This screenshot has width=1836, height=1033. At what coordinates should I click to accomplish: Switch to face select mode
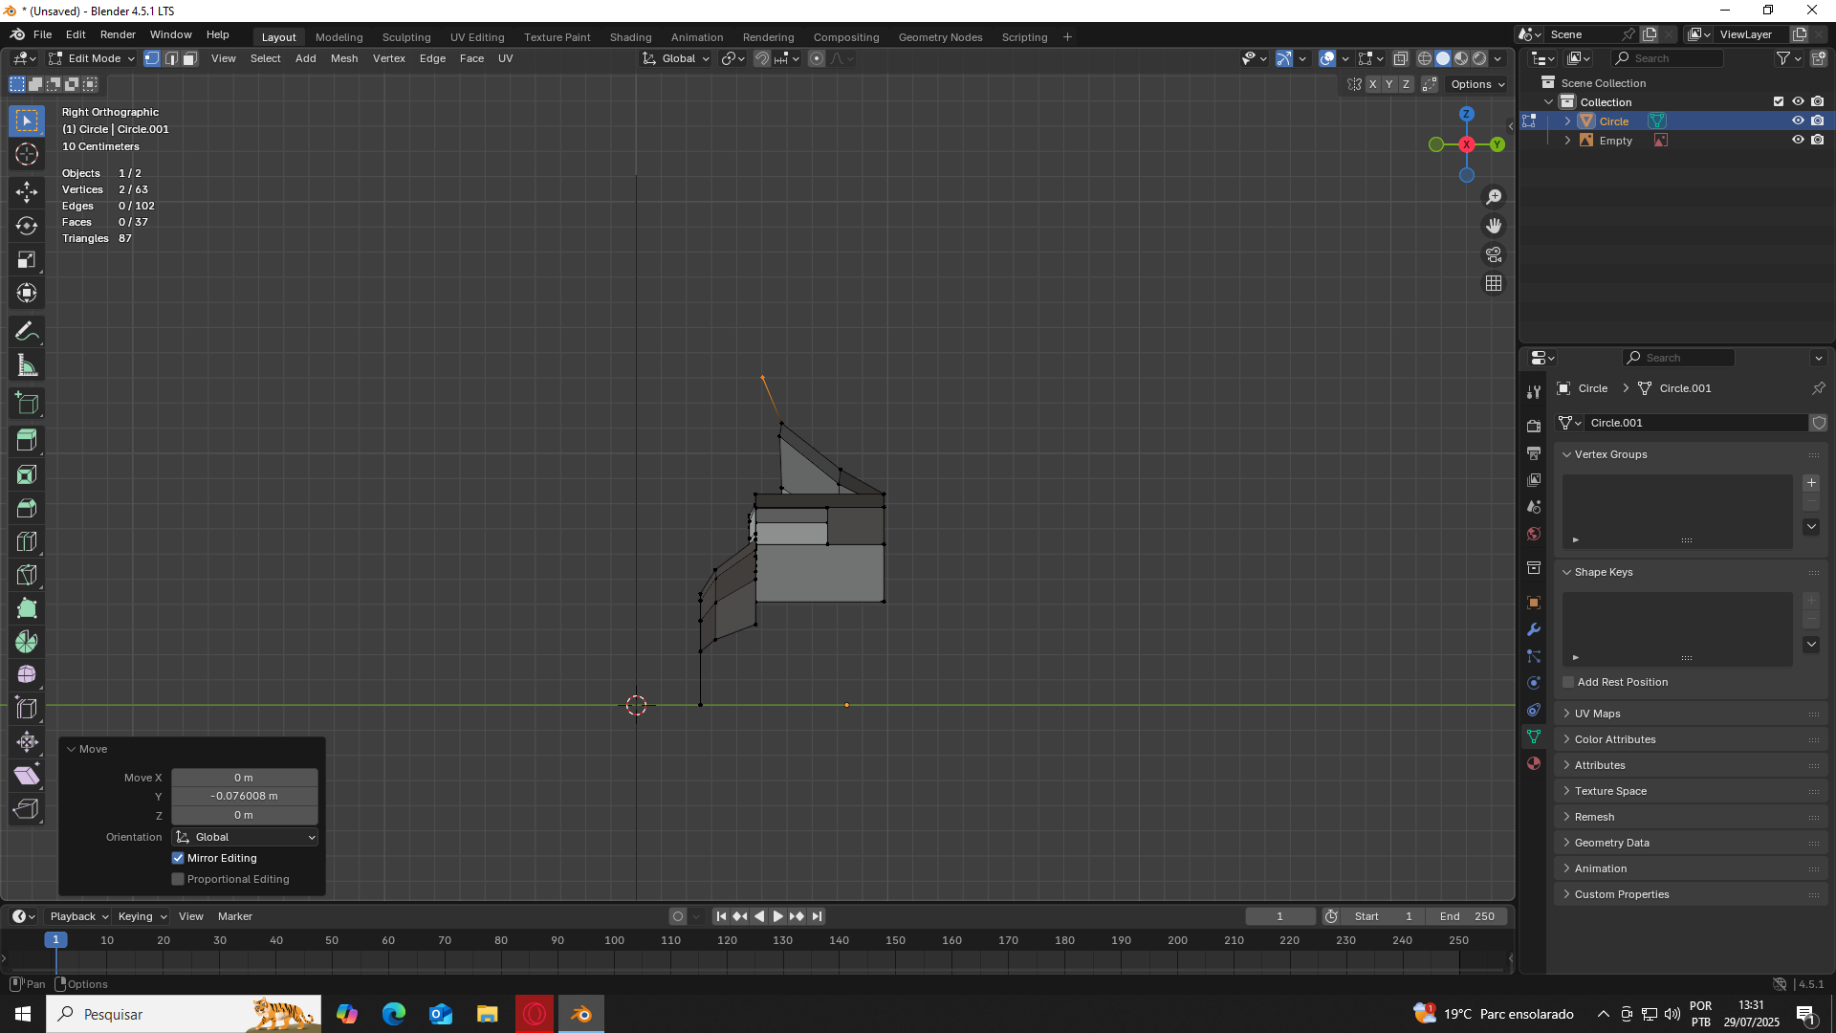click(190, 58)
